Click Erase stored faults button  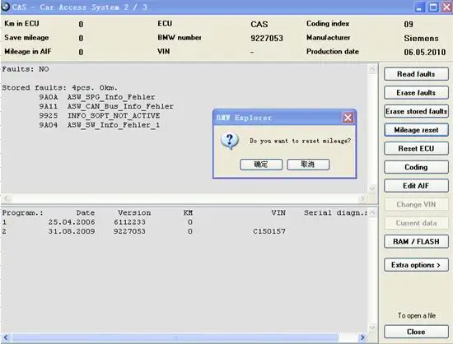coord(416,111)
